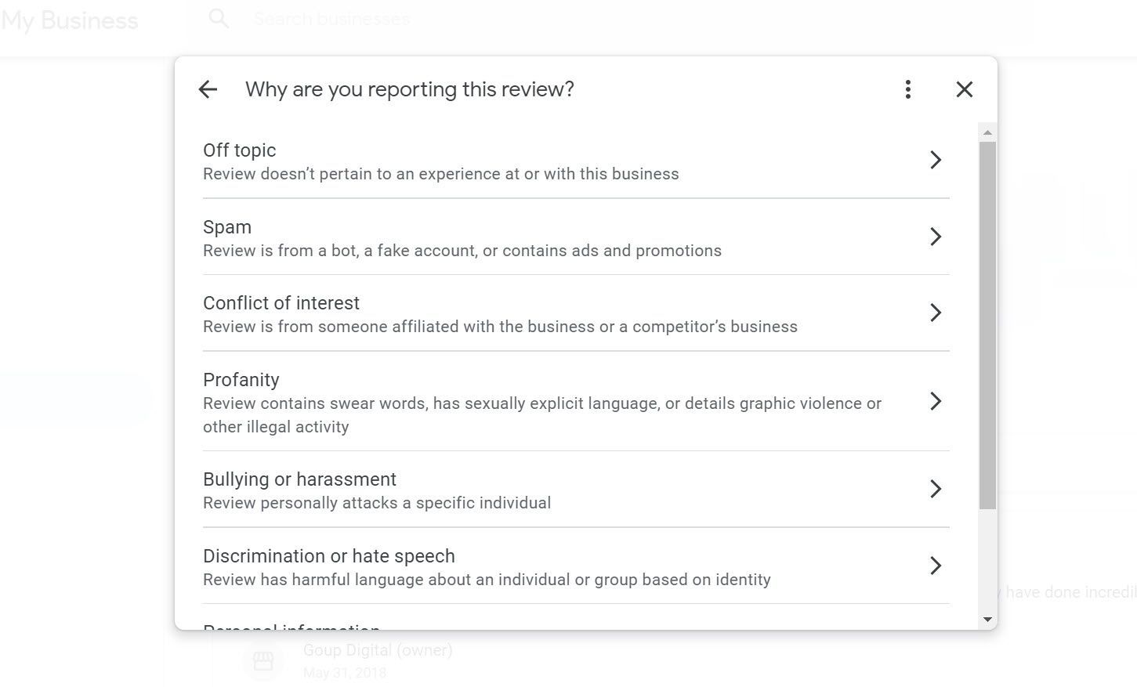Expand the Bullying or harassment option
Viewport: 1137px width, 687px height.
936,489
